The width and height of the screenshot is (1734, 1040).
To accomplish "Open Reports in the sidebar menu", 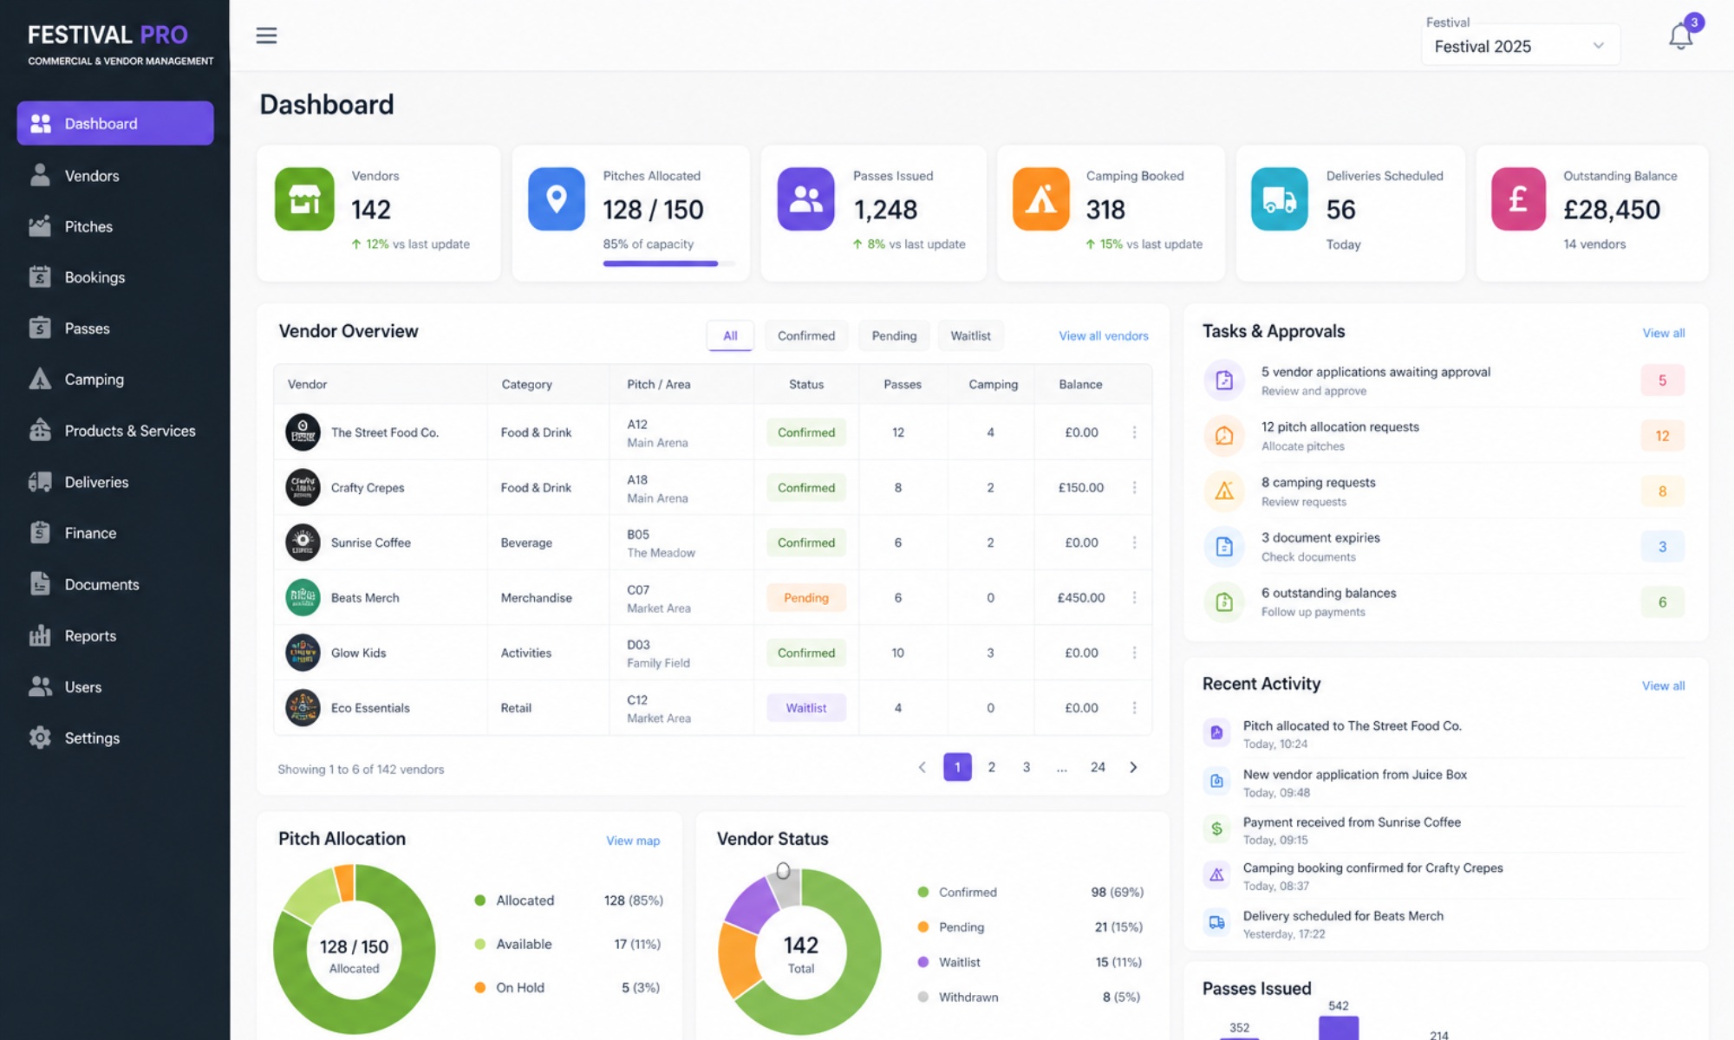I will click(x=90, y=635).
